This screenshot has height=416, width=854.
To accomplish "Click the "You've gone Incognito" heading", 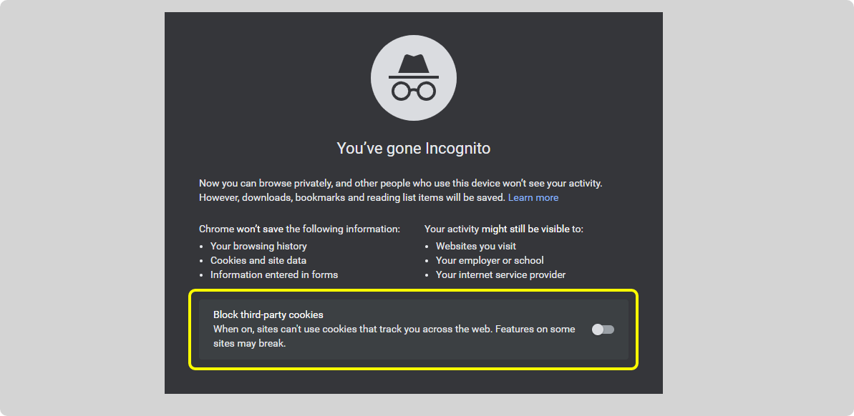I will 414,149.
